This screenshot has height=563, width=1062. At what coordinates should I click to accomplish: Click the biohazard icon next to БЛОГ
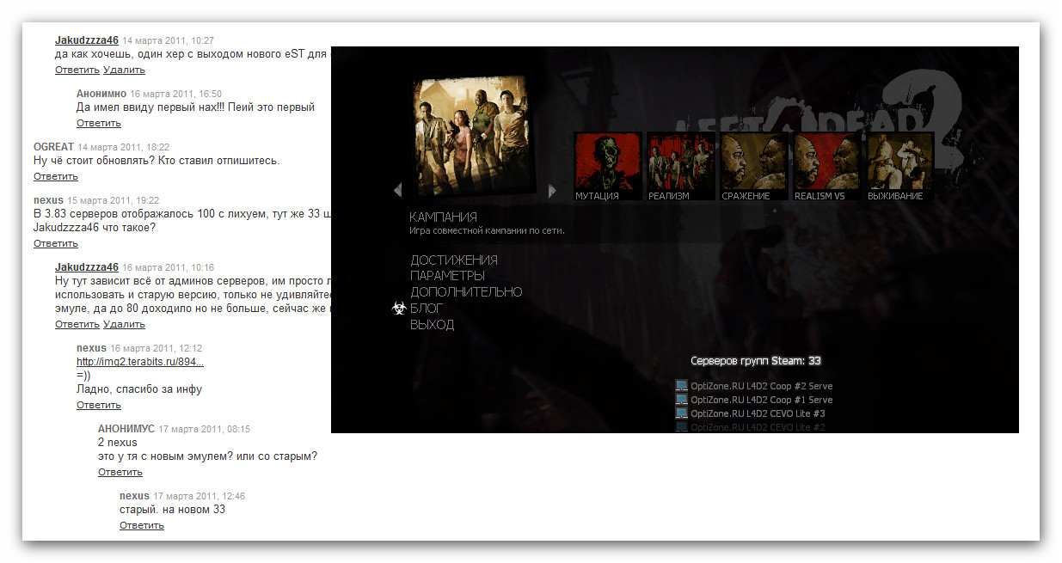[x=398, y=308]
